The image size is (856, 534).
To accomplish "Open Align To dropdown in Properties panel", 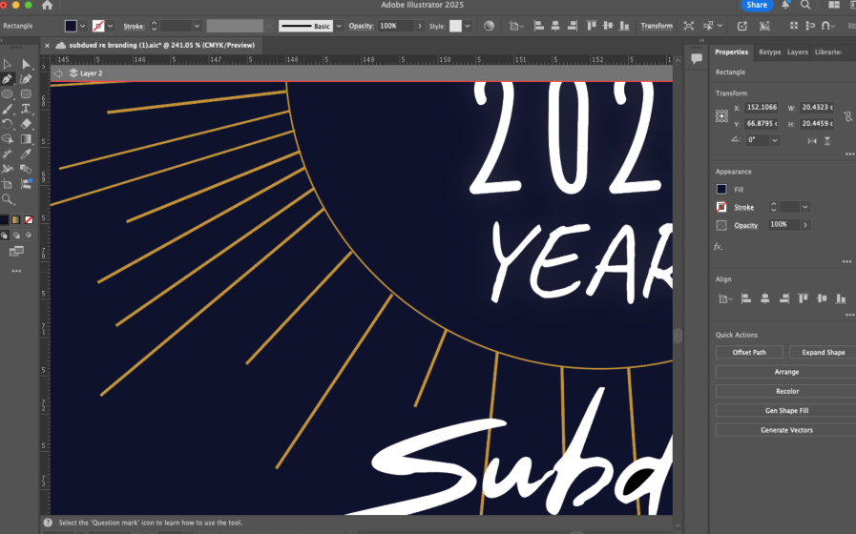I will [x=724, y=298].
